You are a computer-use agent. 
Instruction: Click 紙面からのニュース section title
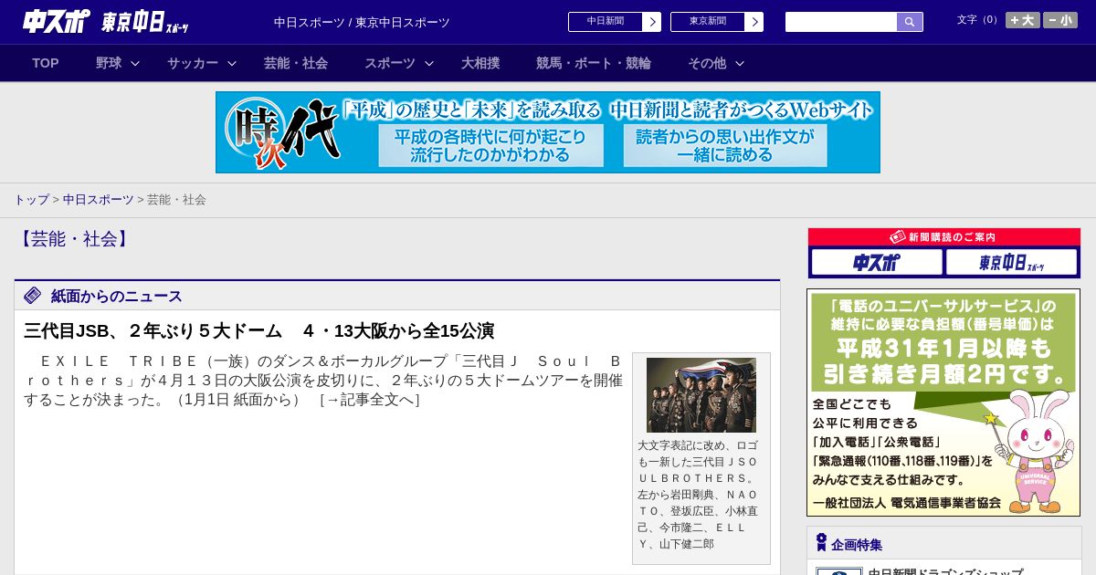tap(117, 296)
